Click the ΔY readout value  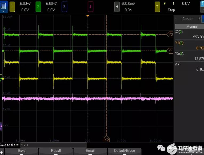(200, 69)
